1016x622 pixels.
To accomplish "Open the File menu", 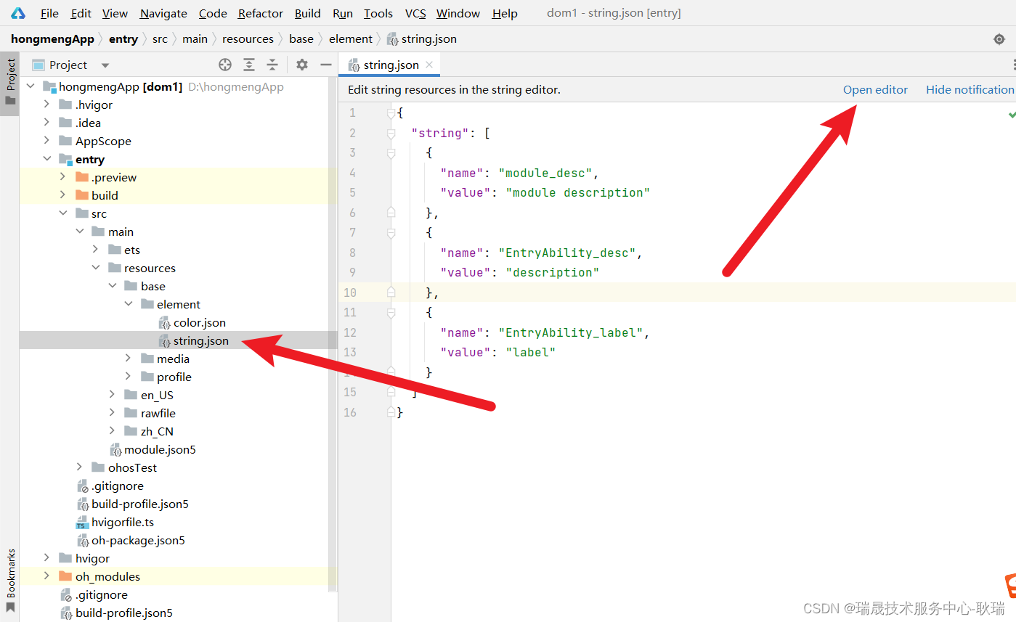I will pyautogui.click(x=49, y=13).
